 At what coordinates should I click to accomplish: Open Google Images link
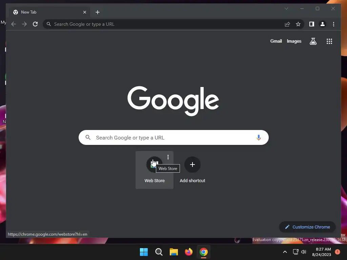click(x=294, y=41)
